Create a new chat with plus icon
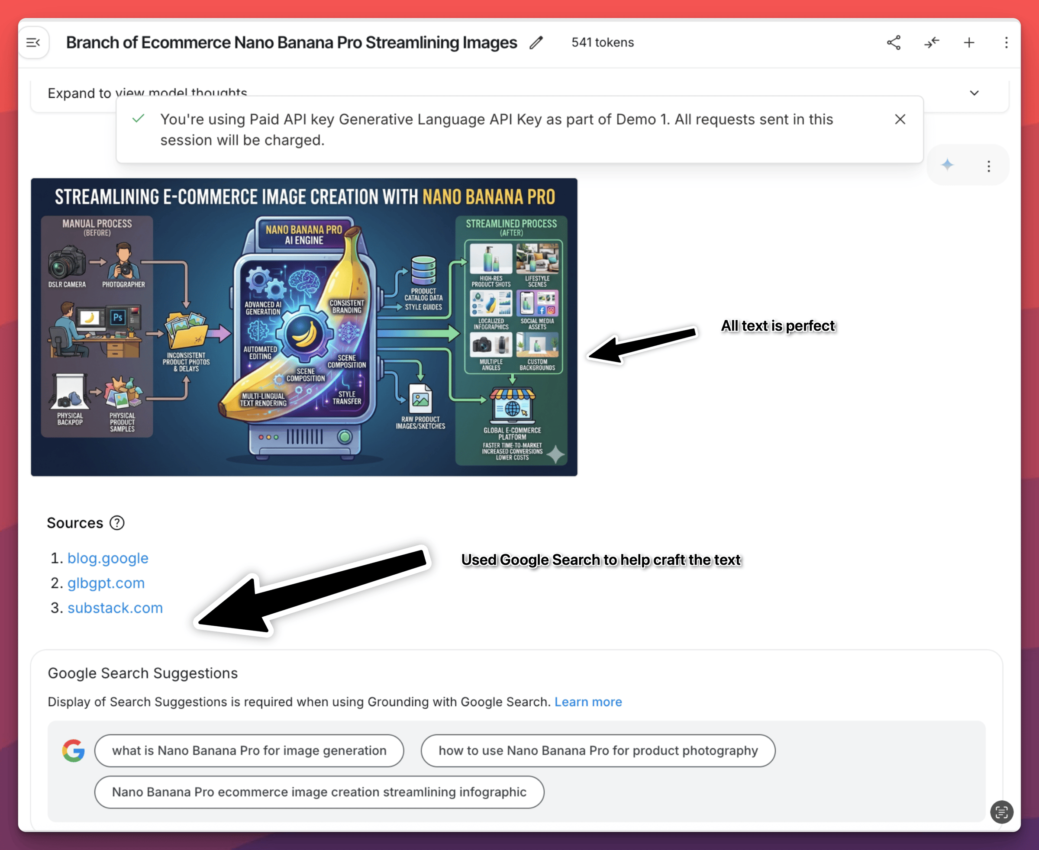Viewport: 1039px width, 850px height. click(x=969, y=42)
